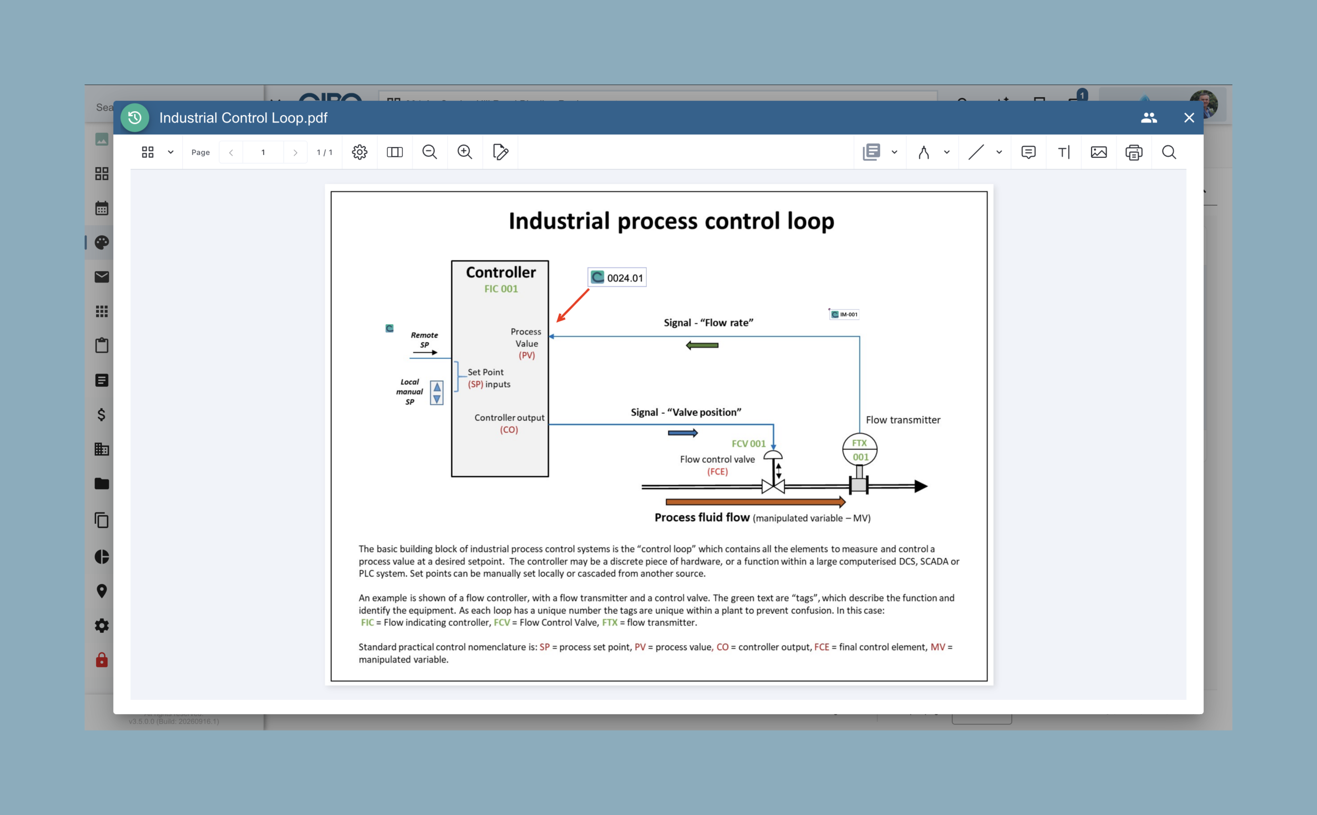The width and height of the screenshot is (1317, 815).
Task: Expand the layers tool dropdown
Action: pyautogui.click(x=894, y=152)
